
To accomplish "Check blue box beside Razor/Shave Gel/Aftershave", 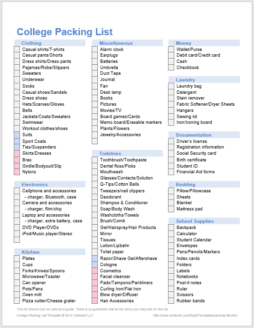I will pyautogui.click(x=94, y=258).
